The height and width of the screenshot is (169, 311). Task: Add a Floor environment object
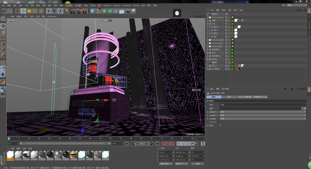click(x=122, y=11)
